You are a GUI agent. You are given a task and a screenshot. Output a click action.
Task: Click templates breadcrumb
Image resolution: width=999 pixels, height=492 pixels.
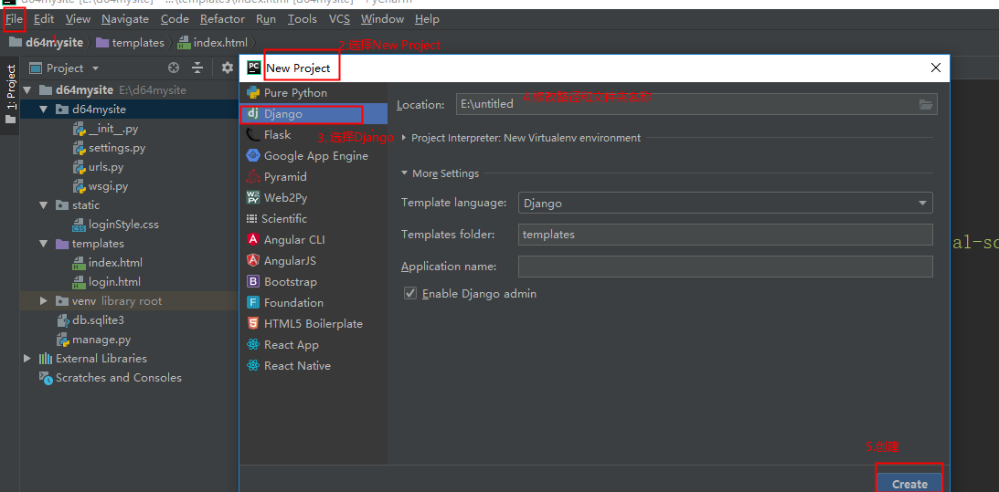130,43
